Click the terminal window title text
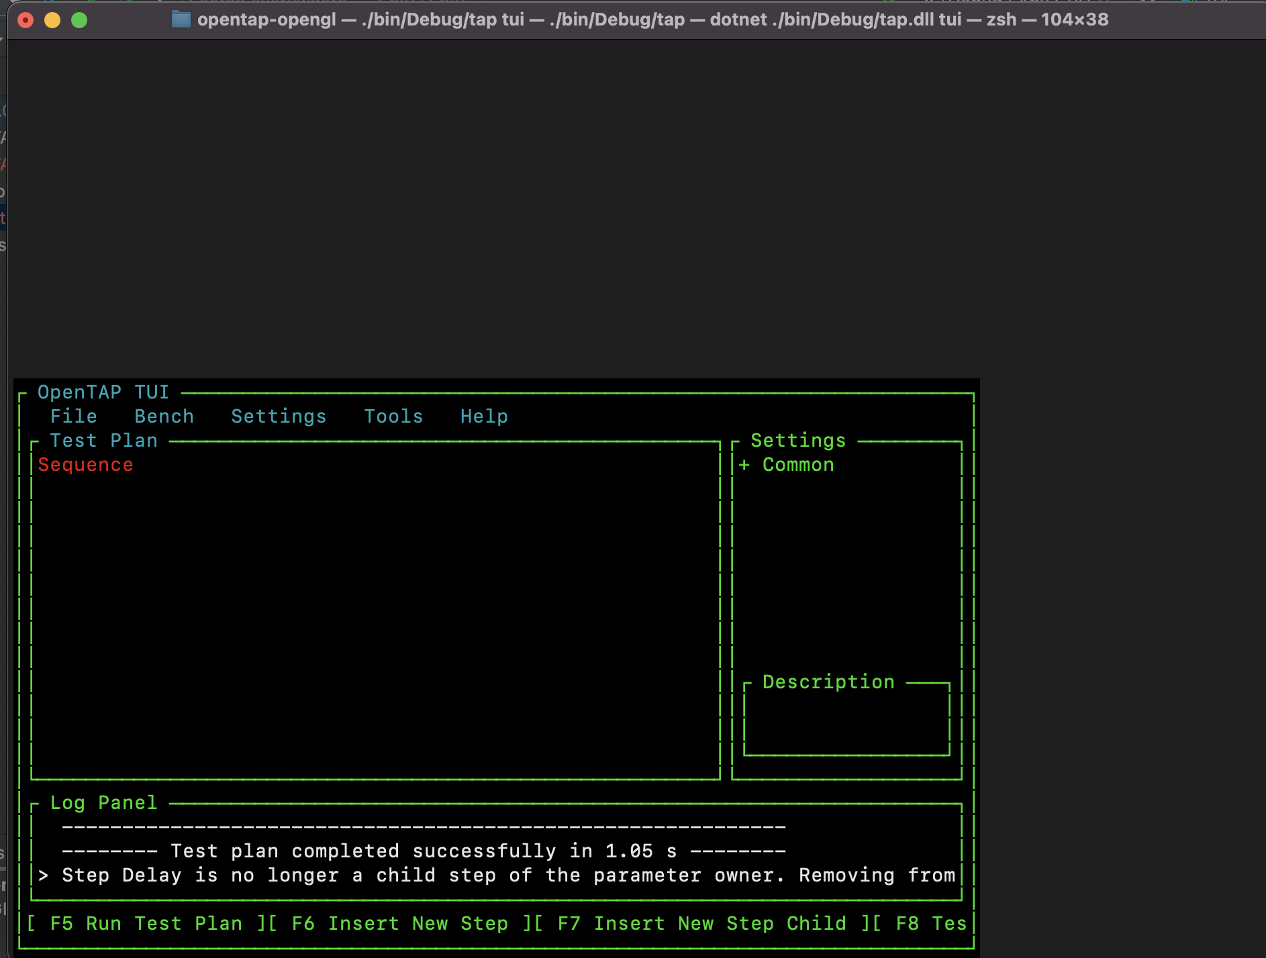1266x958 pixels. click(652, 19)
